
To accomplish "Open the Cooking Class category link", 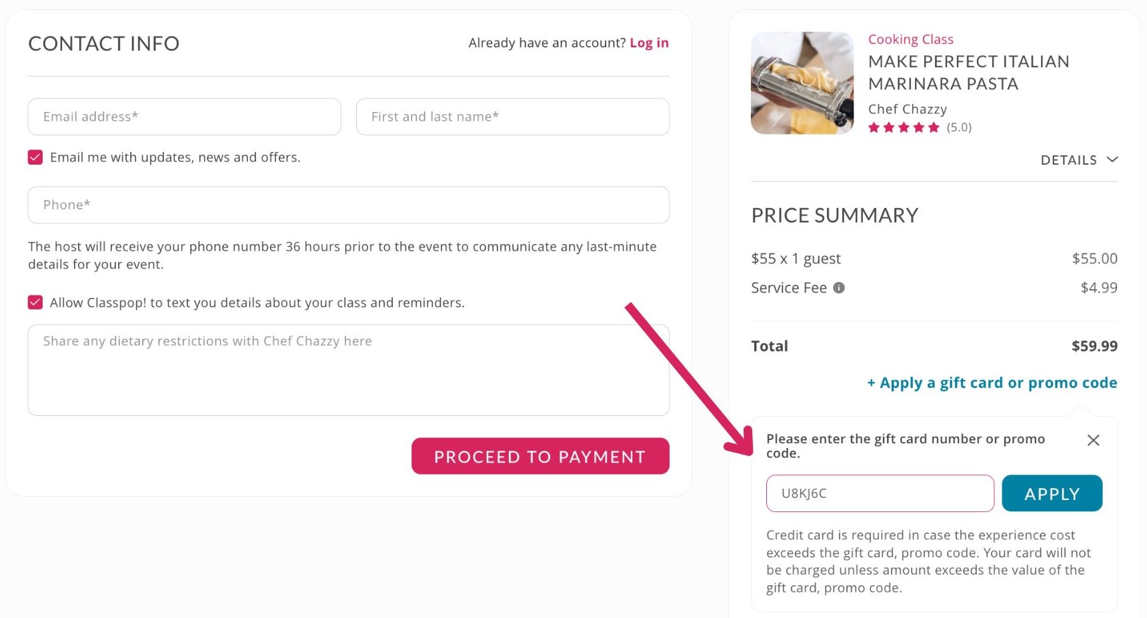I will 910,39.
